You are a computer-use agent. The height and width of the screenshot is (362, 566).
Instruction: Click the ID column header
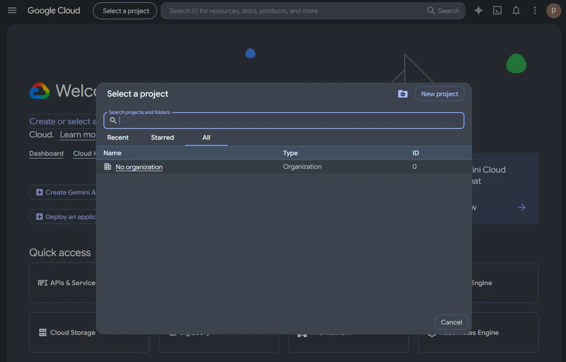416,153
